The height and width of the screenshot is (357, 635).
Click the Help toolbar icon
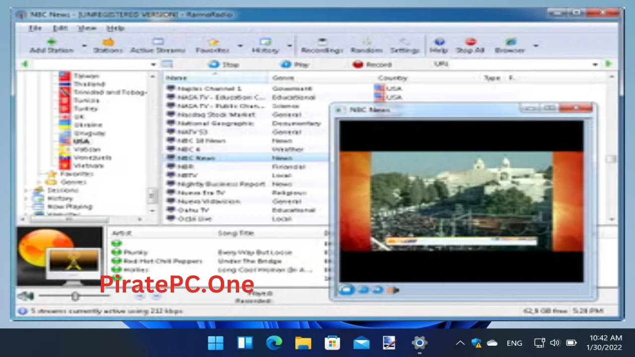(x=439, y=46)
